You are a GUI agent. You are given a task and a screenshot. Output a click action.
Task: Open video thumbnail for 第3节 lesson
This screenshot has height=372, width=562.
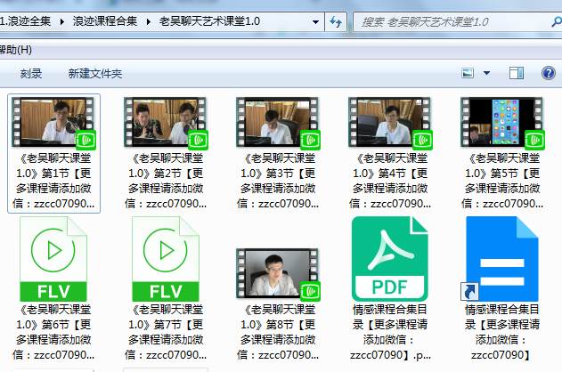278,123
